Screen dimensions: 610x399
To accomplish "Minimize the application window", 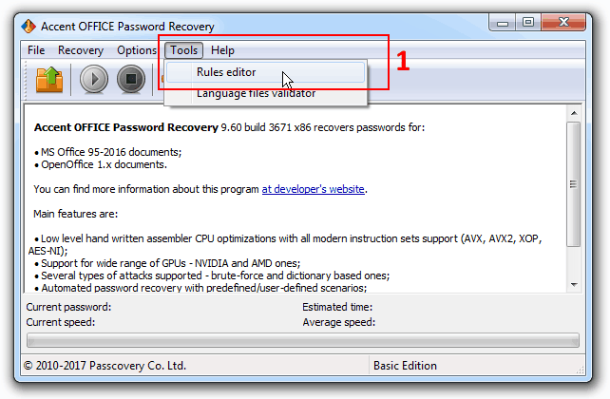I will point(503,22).
